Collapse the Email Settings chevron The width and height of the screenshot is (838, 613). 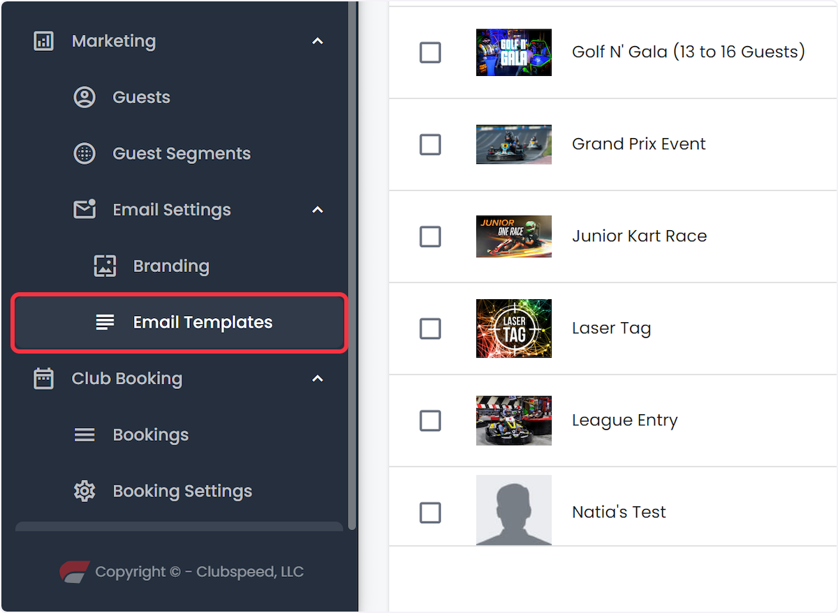coord(318,209)
